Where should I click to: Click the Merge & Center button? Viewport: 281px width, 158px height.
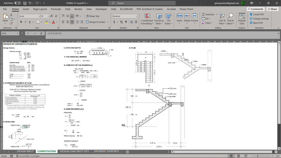[x=96, y=22]
